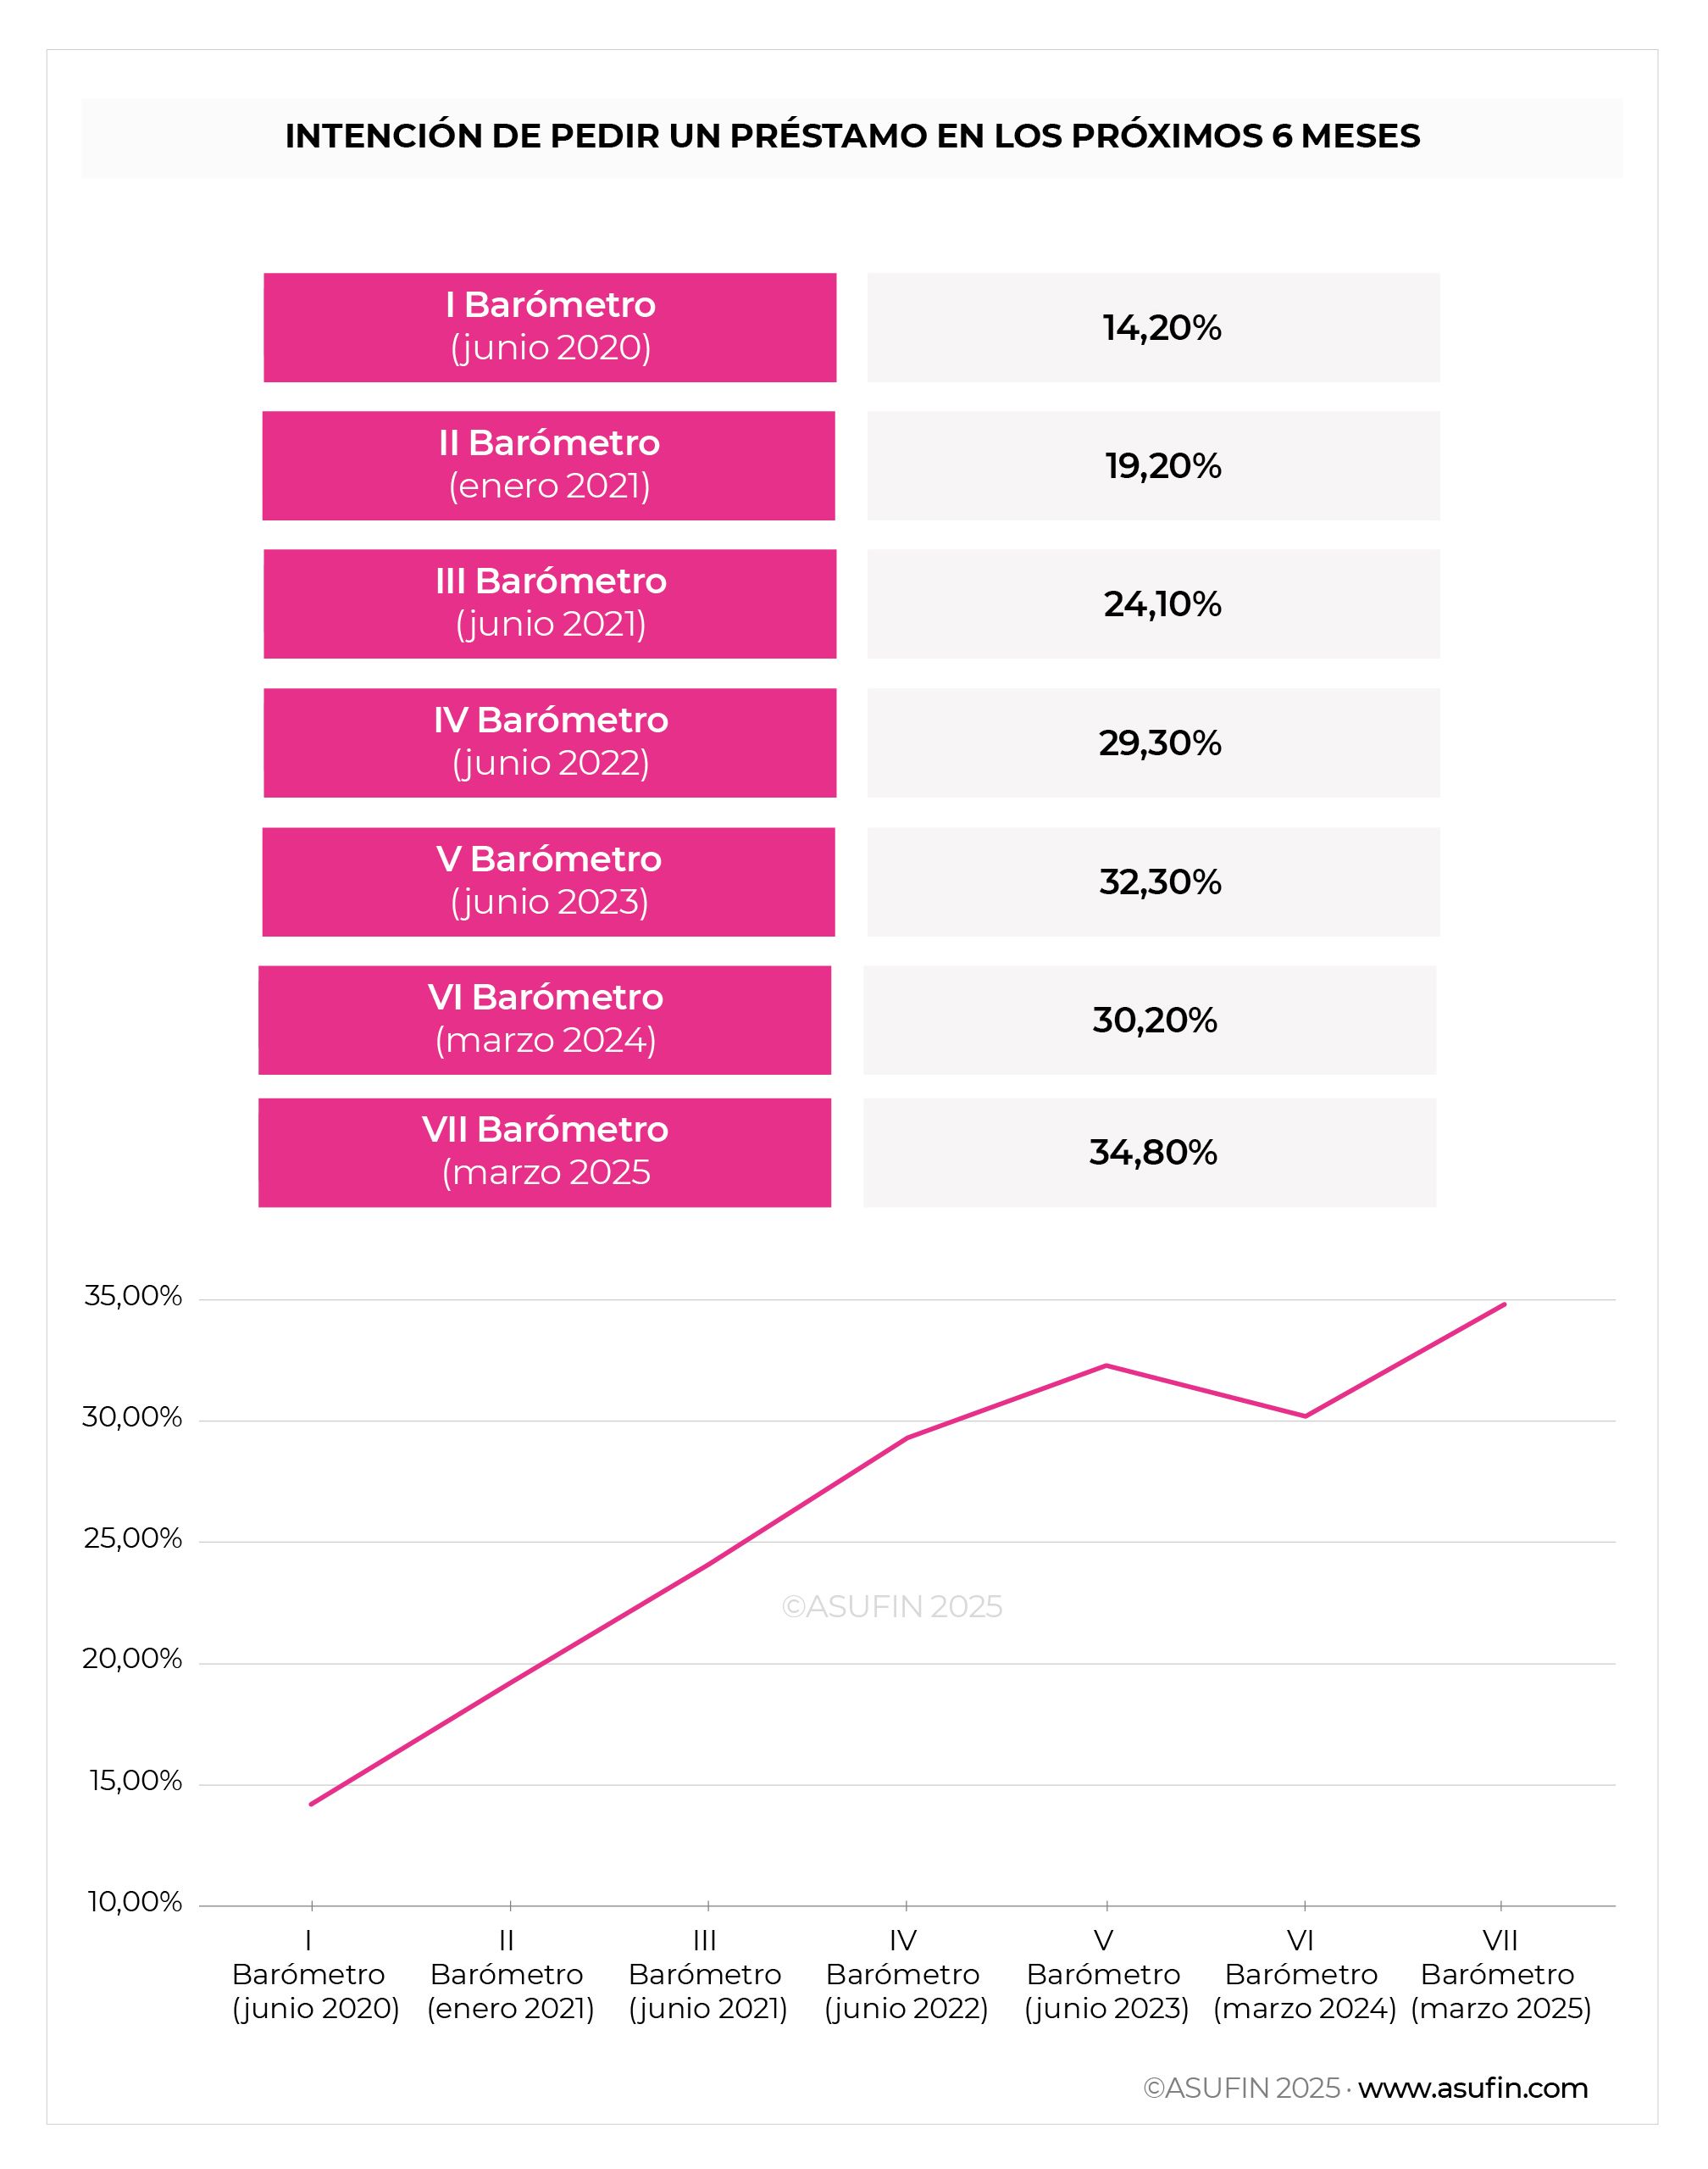Open the www.asufin.com link
This screenshot has width=1708, height=2169.
tap(1472, 2088)
